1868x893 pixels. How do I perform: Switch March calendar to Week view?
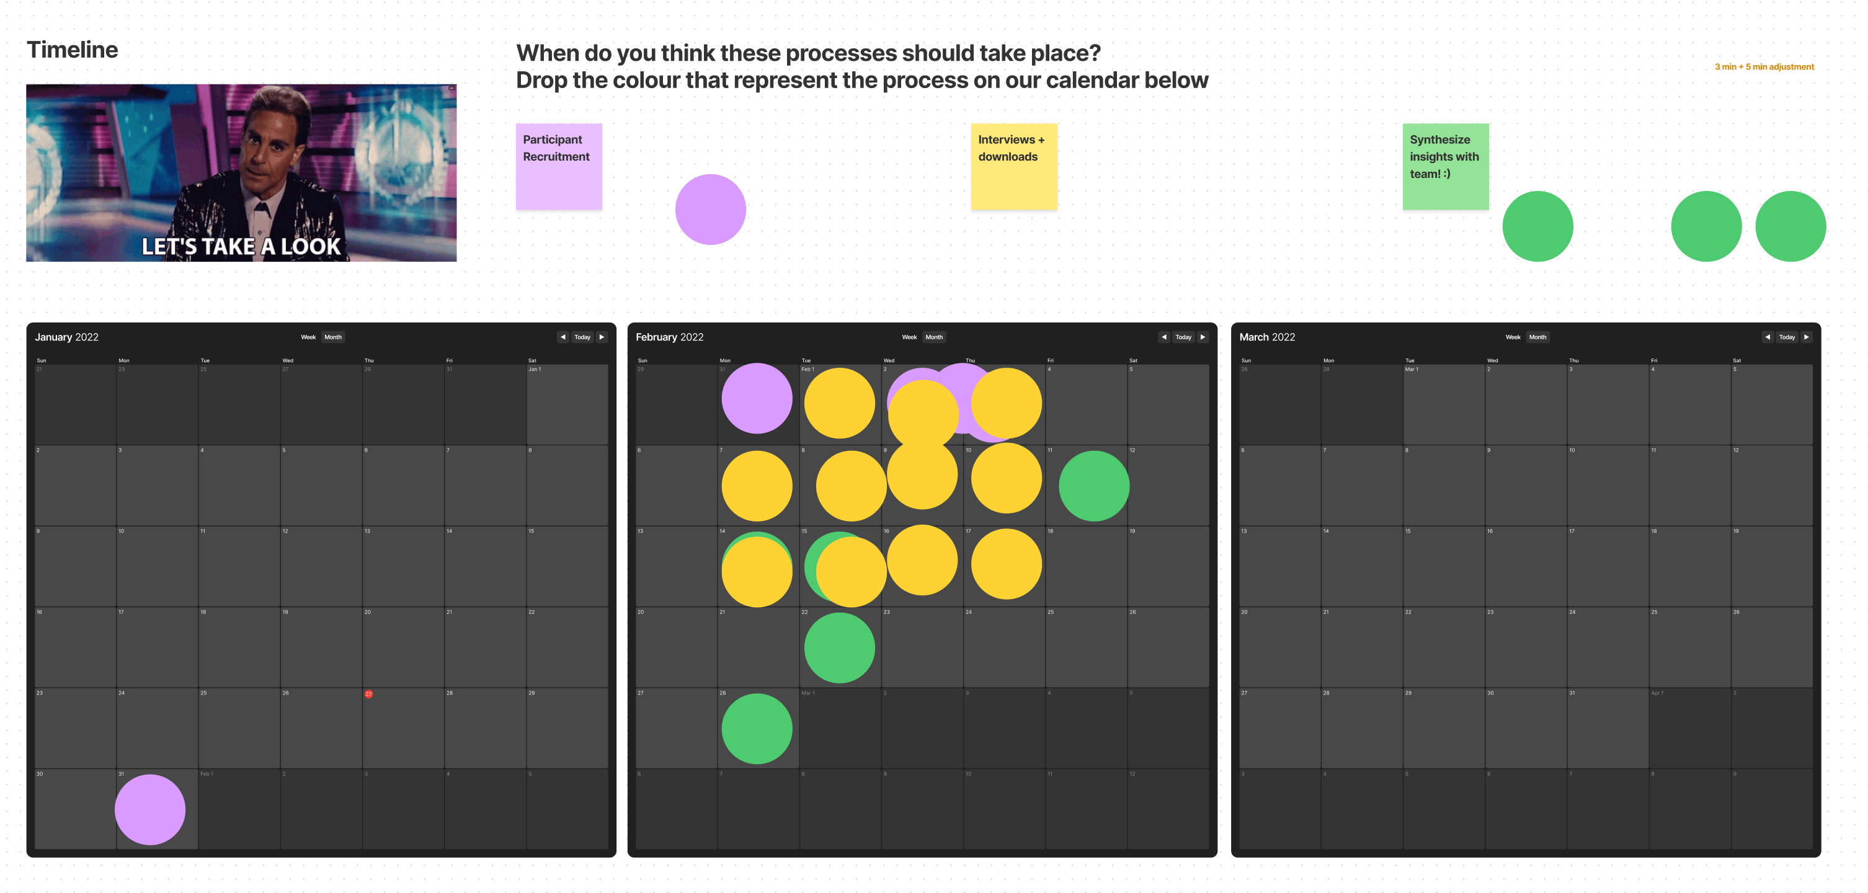pos(1513,337)
